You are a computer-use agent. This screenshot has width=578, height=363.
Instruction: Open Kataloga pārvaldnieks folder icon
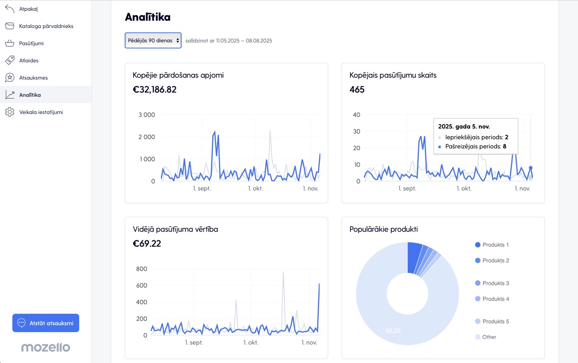tap(9, 26)
